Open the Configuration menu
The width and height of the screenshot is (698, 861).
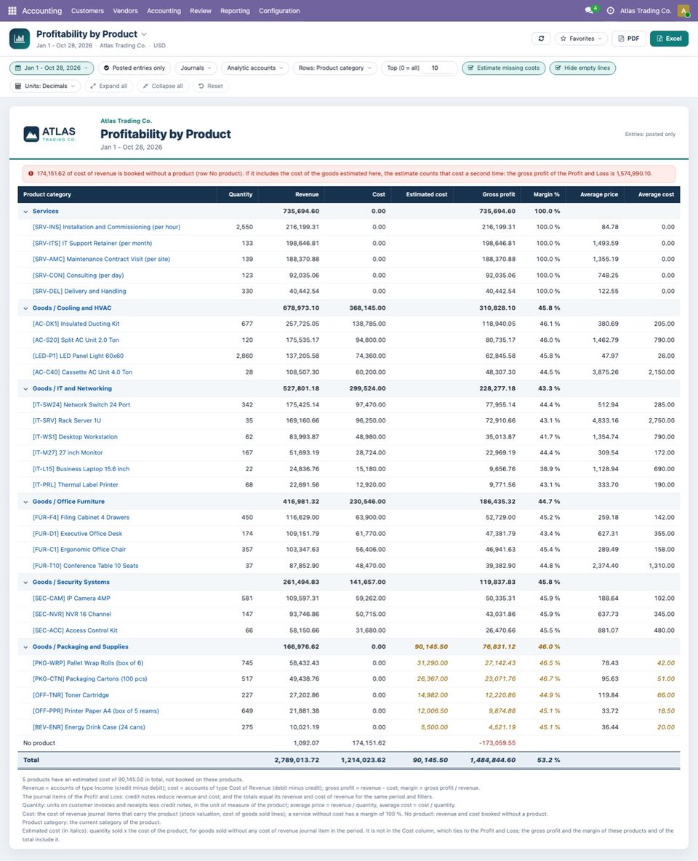tap(279, 10)
